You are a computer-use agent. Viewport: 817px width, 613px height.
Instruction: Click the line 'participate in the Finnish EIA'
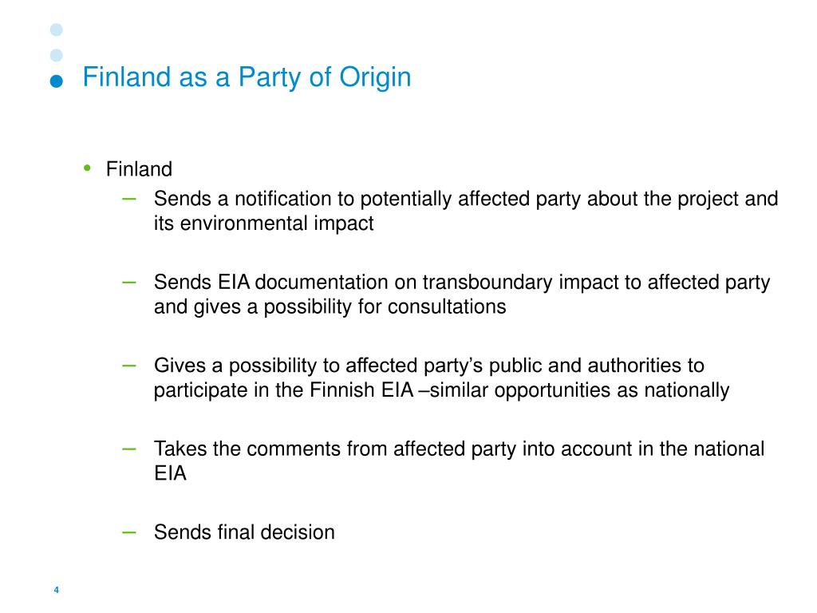284,390
